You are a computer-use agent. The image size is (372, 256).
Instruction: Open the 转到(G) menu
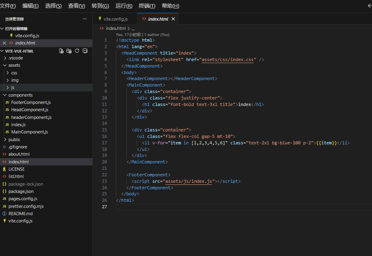click(100, 6)
